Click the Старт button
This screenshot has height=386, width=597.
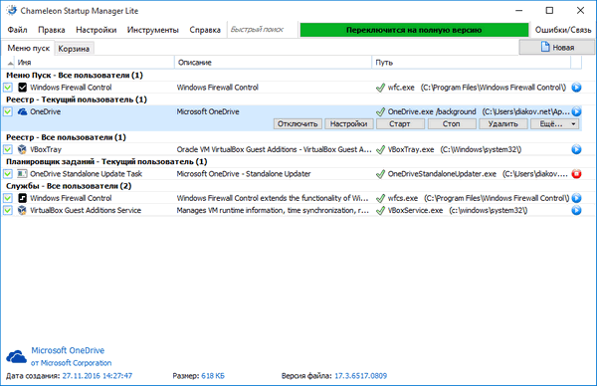pyautogui.click(x=400, y=124)
